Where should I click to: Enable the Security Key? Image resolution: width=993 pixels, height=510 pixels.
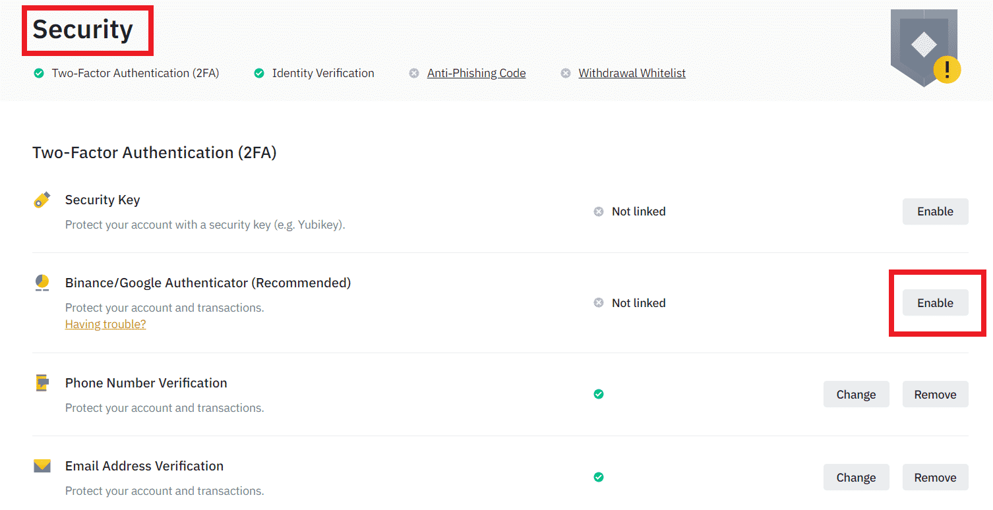tap(935, 212)
